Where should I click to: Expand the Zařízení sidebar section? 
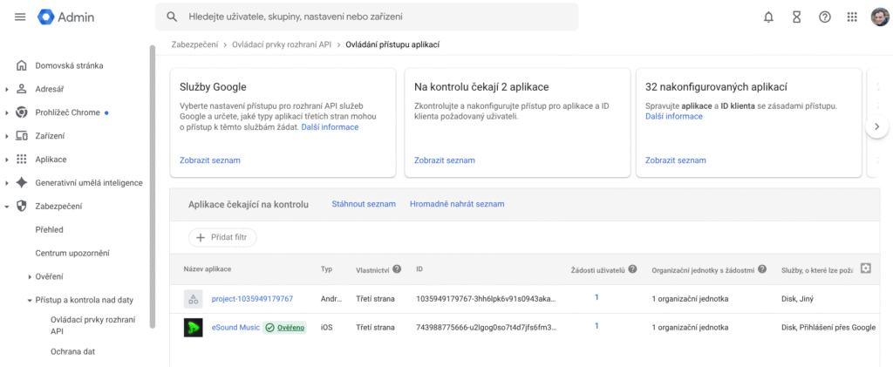pos(7,136)
